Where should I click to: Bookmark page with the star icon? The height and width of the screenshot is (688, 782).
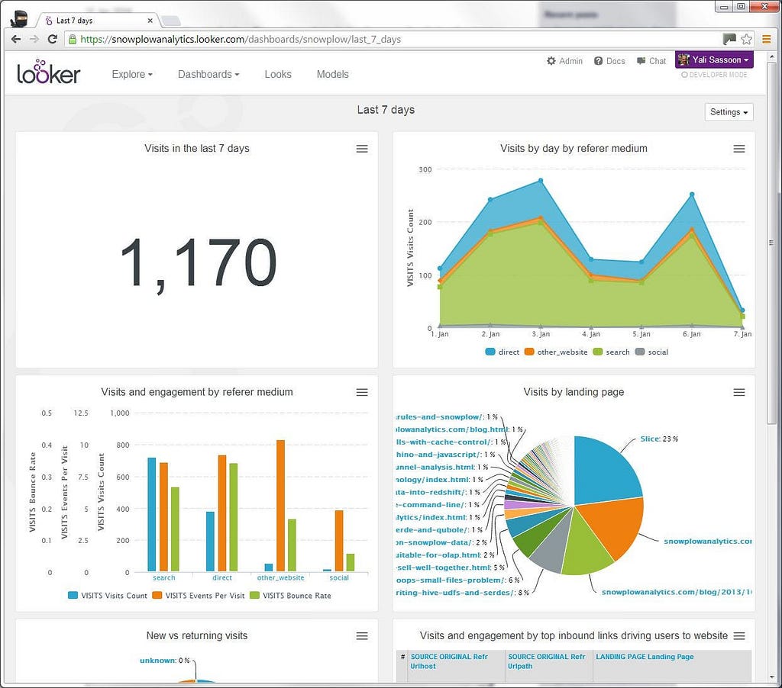[746, 39]
